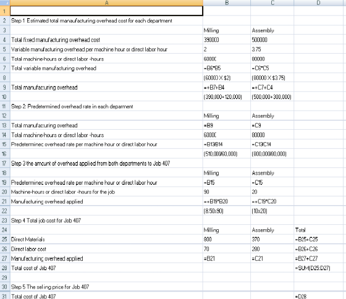The height and width of the screenshot is (299, 346).
Task: Select cell 80000 in row 6
Action: (x=272, y=59)
